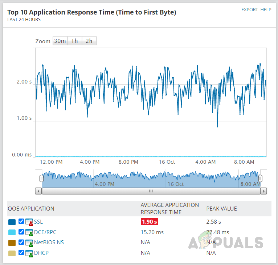278x265 pixels.
Task: Click the tan DHCP color swatch
Action: tap(12, 253)
